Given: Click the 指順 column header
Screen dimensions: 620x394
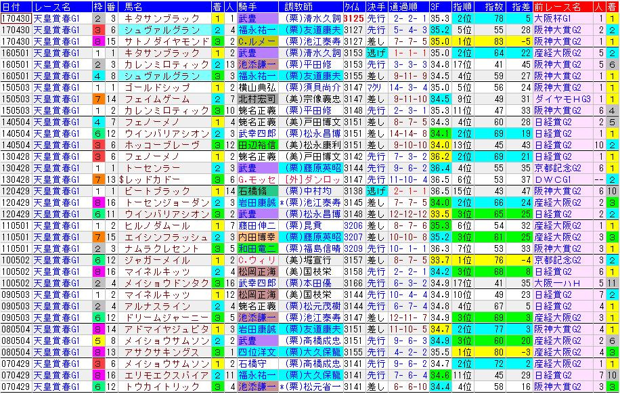Looking at the screenshot, I should point(462,7).
